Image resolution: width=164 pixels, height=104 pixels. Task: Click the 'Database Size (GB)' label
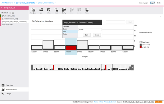pos(146,32)
